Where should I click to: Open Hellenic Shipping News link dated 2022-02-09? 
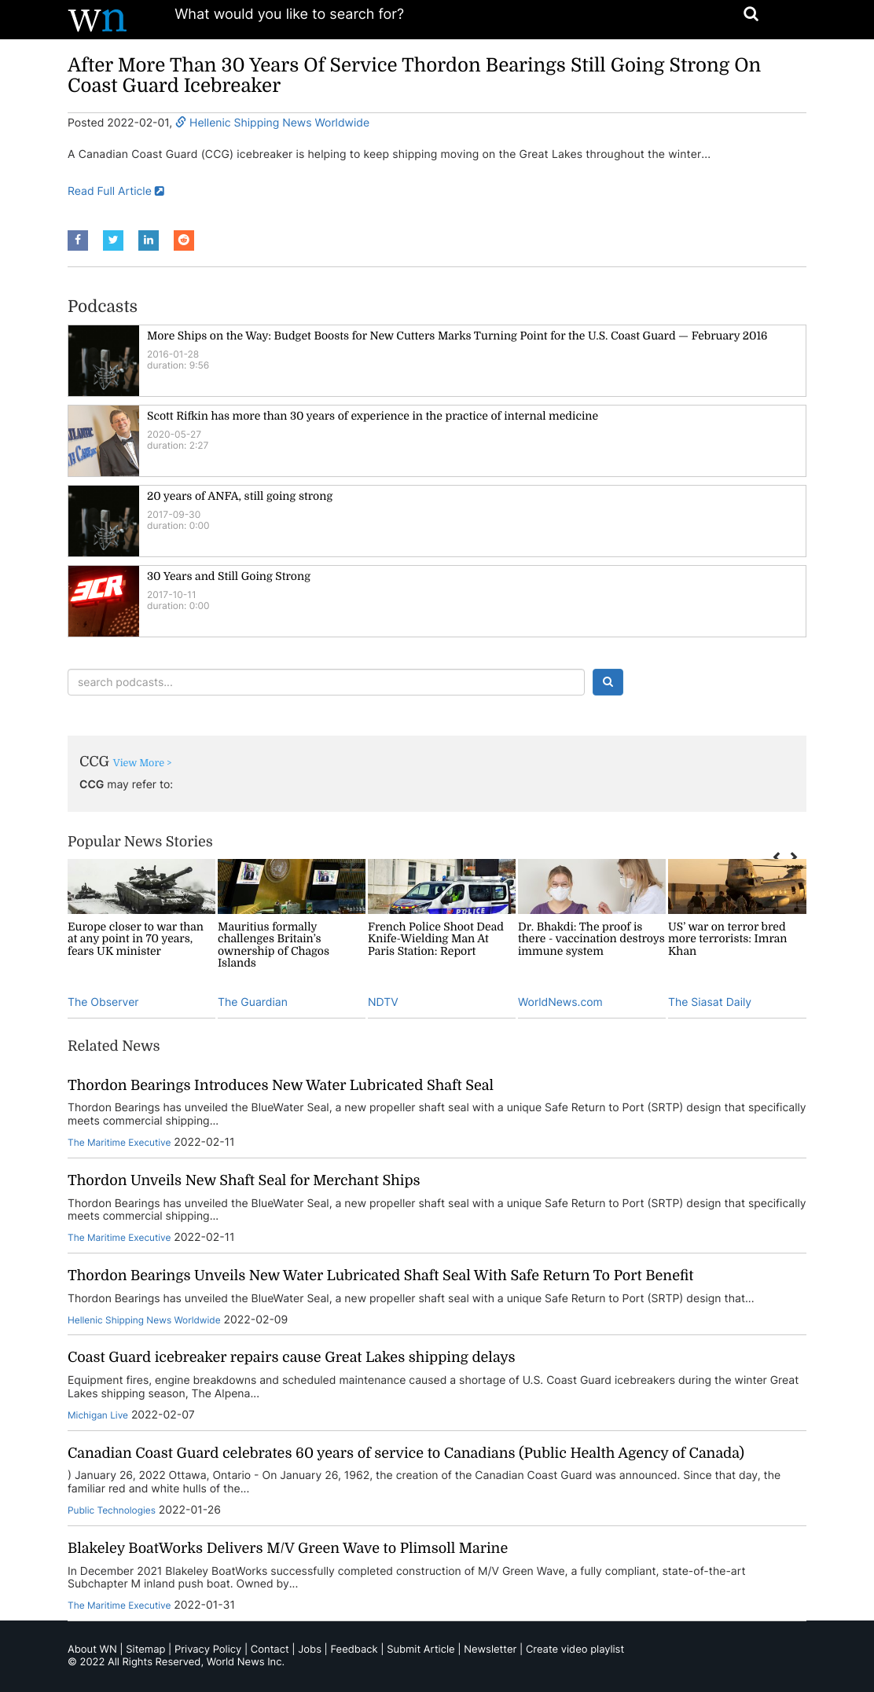point(144,1320)
